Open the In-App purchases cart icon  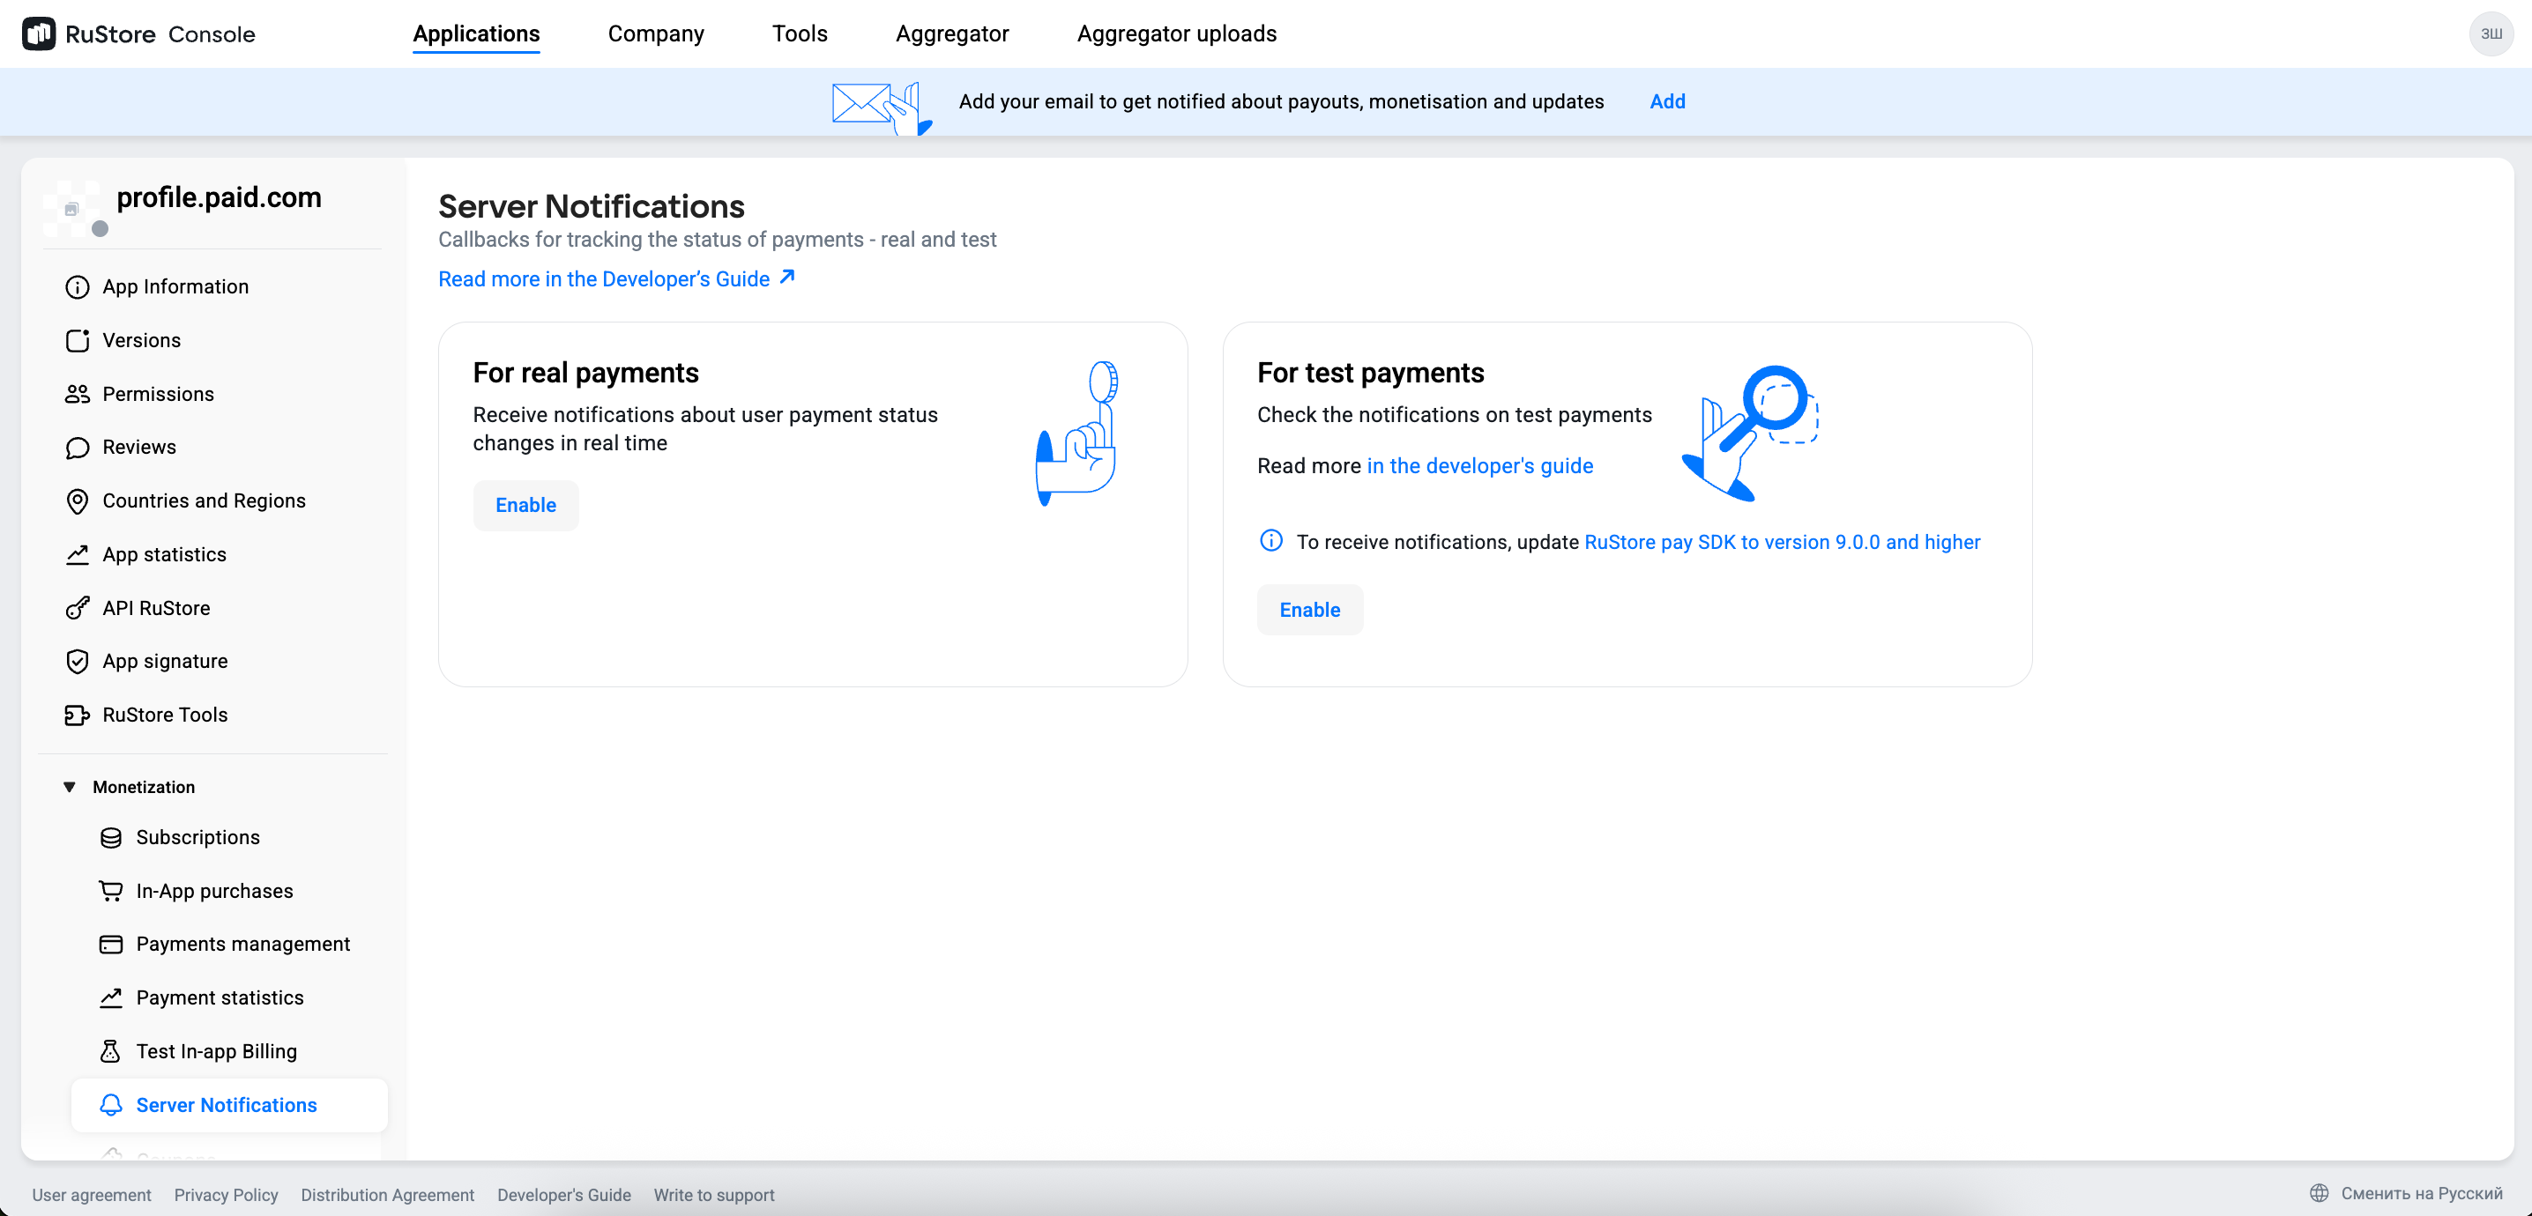110,891
